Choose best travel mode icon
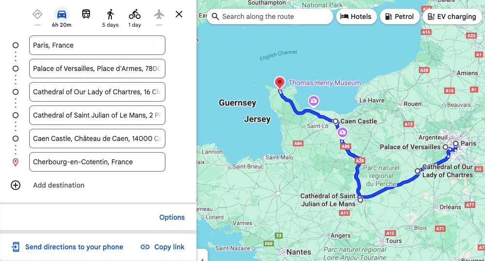485x261 pixels. [x=37, y=14]
